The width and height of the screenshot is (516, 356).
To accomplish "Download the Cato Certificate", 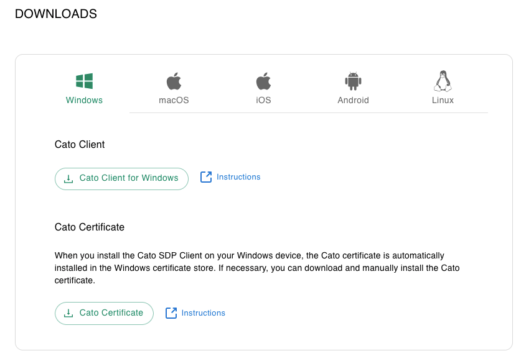I will [111, 313].
